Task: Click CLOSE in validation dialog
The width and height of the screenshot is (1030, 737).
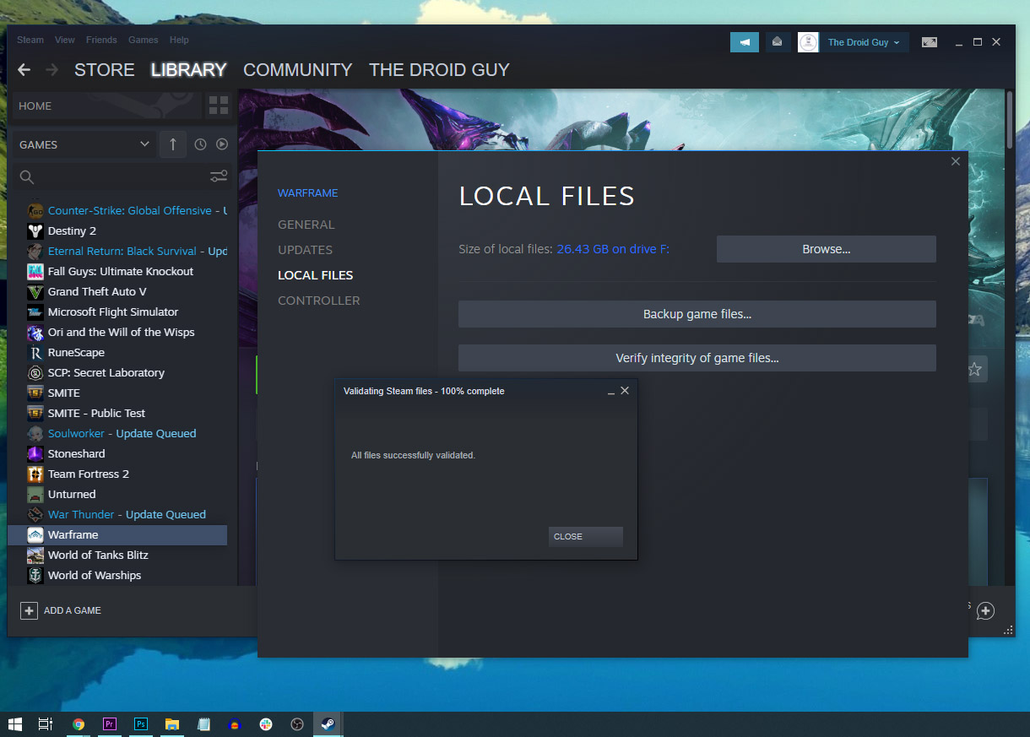Action: click(x=585, y=537)
